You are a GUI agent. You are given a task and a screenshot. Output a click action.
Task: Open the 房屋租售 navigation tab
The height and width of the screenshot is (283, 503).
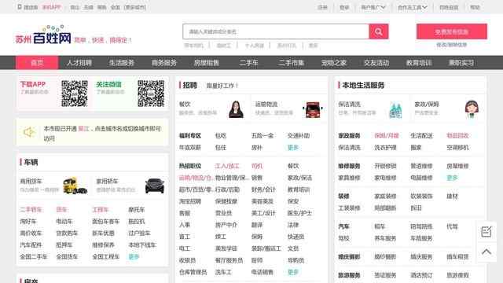click(x=206, y=63)
